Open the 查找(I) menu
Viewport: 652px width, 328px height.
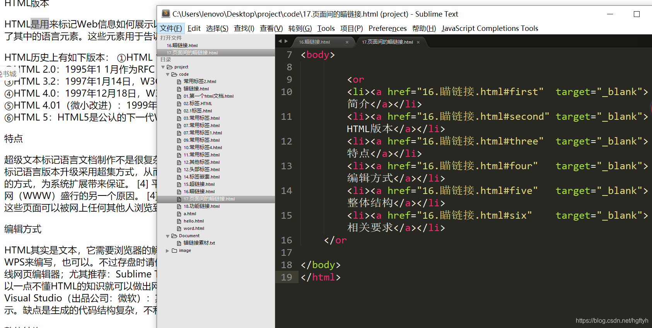(x=244, y=28)
